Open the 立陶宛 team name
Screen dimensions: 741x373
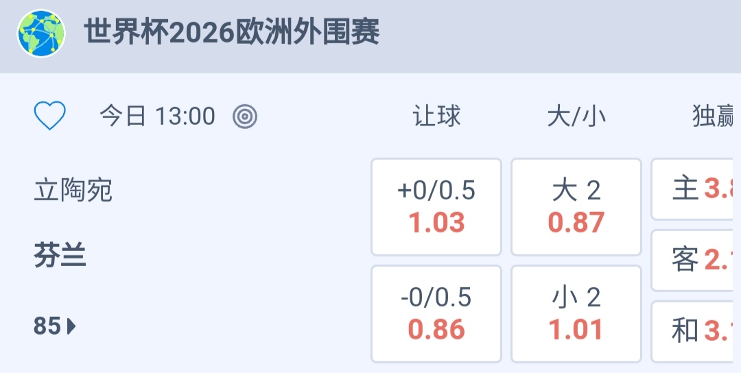(x=73, y=190)
